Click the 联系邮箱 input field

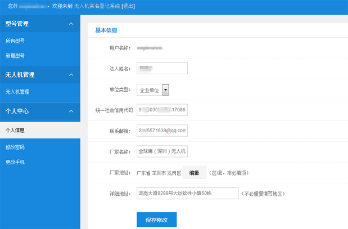(x=162, y=131)
